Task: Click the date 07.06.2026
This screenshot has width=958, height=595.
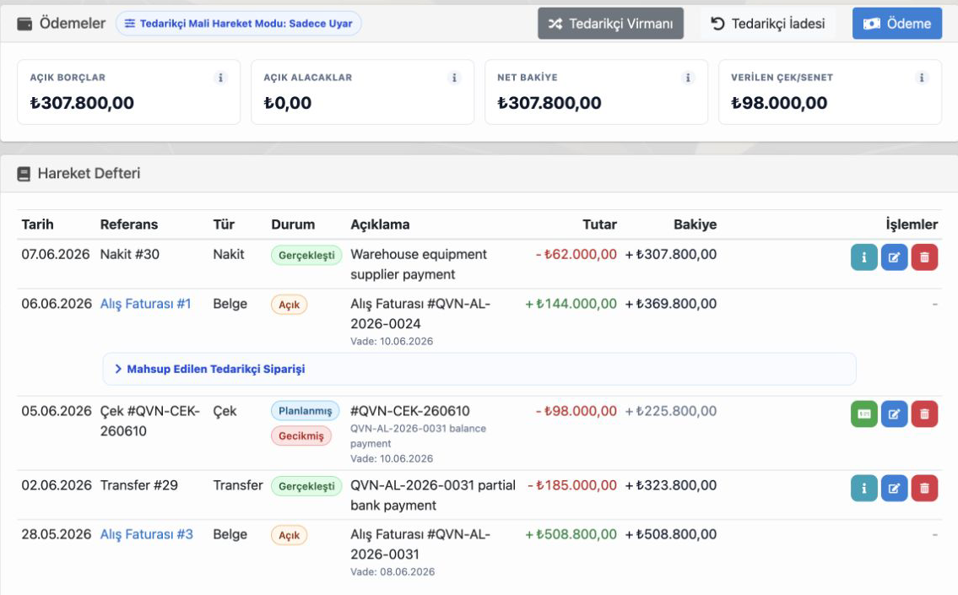Action: [56, 254]
